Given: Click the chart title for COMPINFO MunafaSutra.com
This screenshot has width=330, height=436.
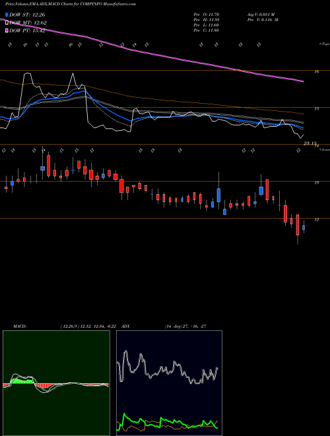Looking at the screenshot, I should 71,4.
